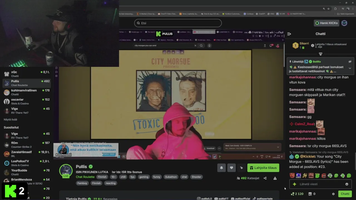
Task: Open @Kicklet bot username in chat
Action: 308,157
